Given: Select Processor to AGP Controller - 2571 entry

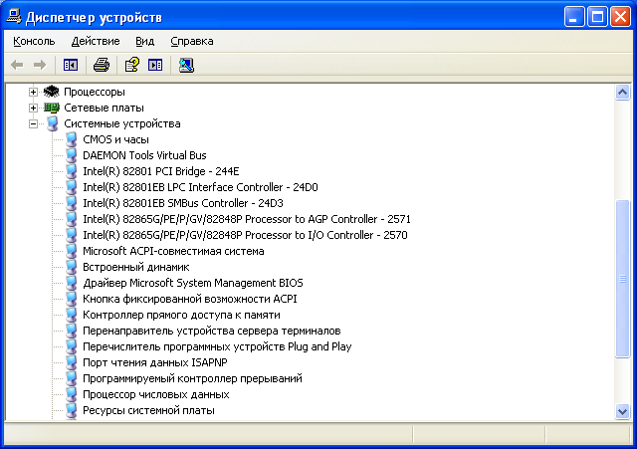Looking at the screenshot, I should pyautogui.click(x=247, y=219).
